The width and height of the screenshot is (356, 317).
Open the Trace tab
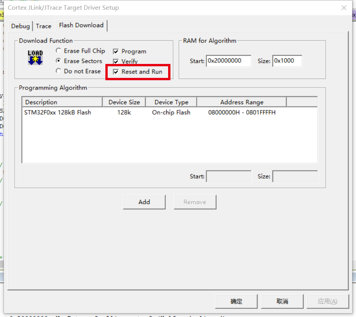(44, 26)
